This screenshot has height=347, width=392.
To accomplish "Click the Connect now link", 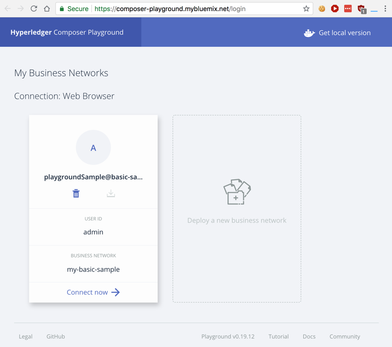I will (93, 292).
